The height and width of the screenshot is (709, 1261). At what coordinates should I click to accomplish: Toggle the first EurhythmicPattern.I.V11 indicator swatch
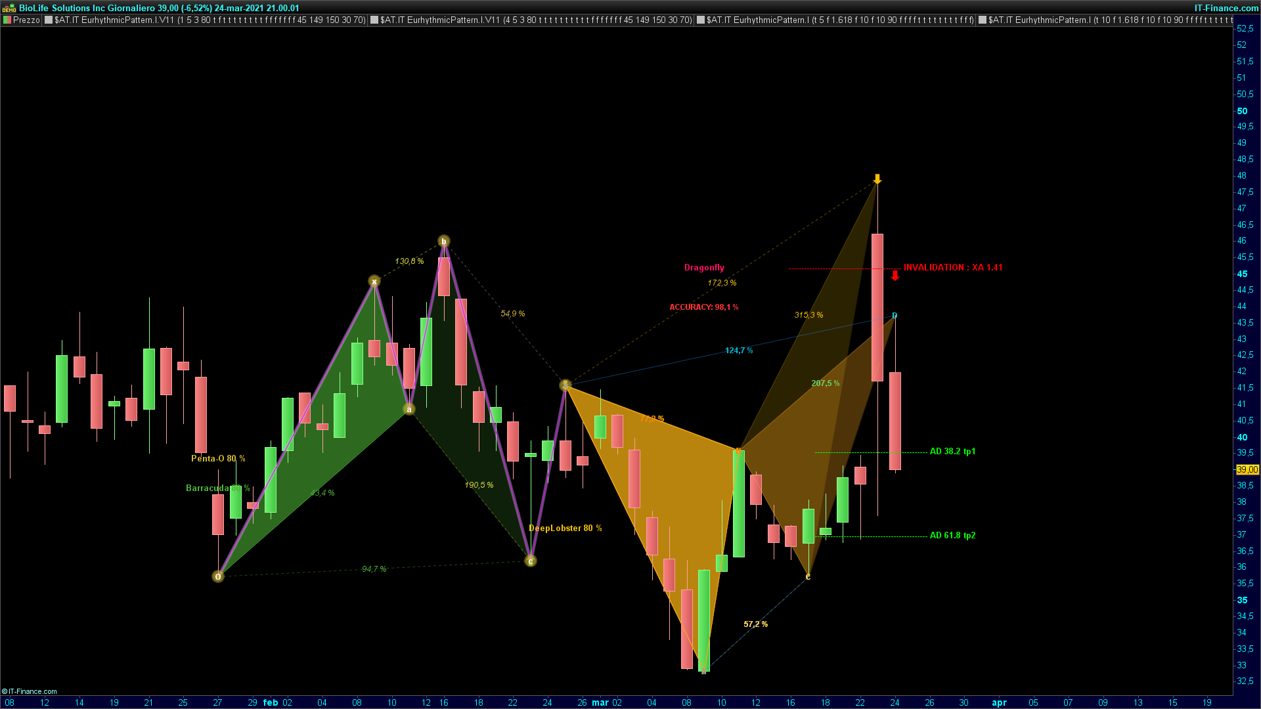(49, 20)
